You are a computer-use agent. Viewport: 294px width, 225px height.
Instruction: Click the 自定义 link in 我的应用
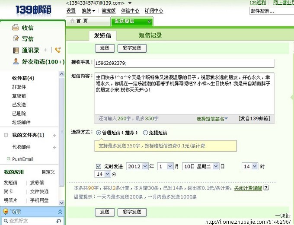point(48,172)
